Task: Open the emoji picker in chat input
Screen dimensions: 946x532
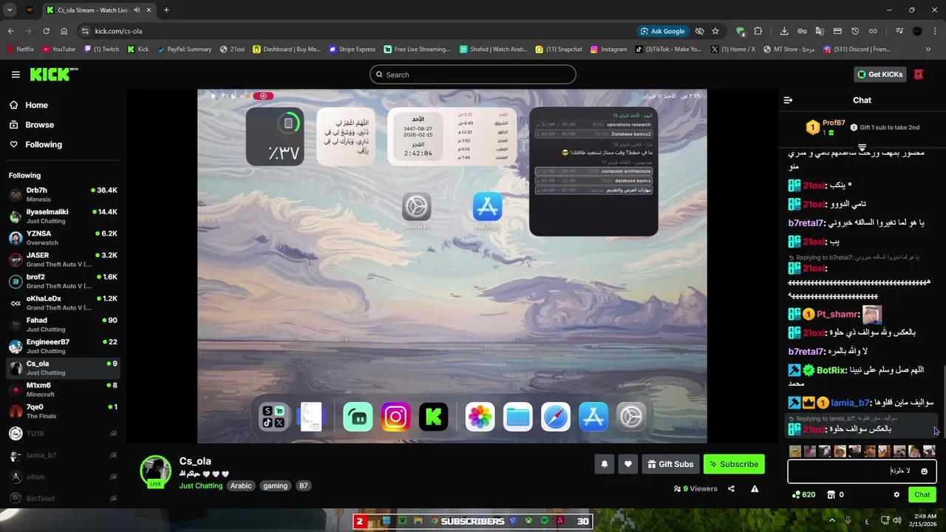Action: click(924, 471)
